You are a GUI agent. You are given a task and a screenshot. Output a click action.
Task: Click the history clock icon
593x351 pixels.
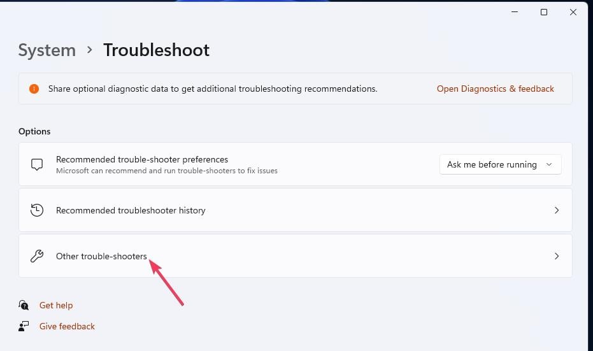click(x=37, y=210)
